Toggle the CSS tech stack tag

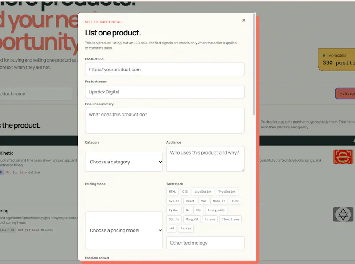click(185, 191)
